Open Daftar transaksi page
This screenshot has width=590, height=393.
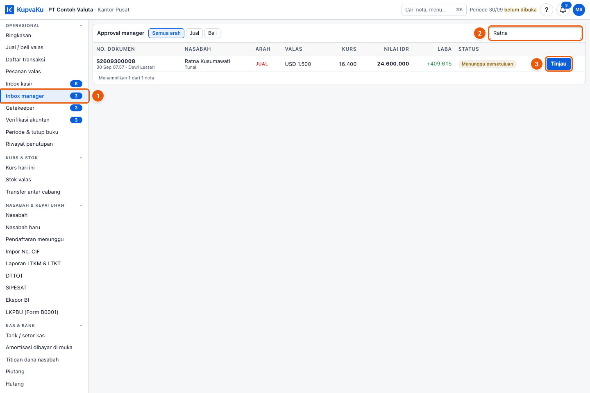point(44,60)
